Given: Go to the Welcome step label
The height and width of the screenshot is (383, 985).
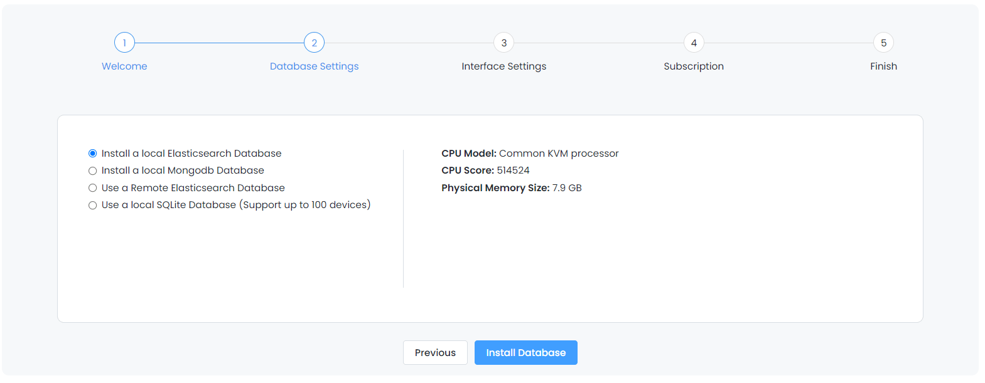Looking at the screenshot, I should [x=124, y=66].
